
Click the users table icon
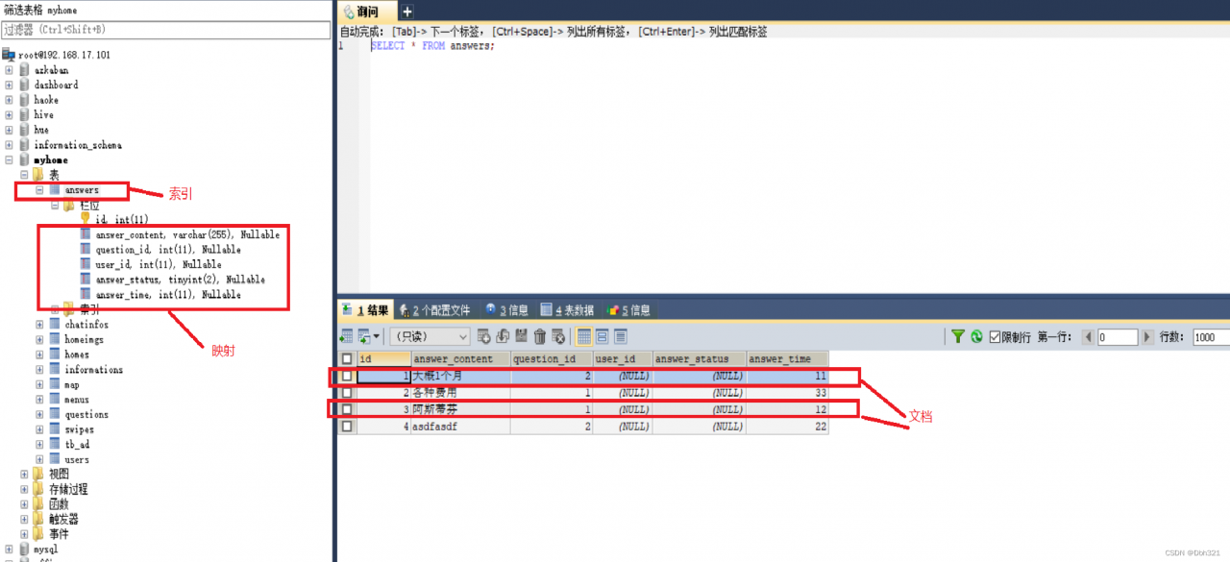pos(55,460)
